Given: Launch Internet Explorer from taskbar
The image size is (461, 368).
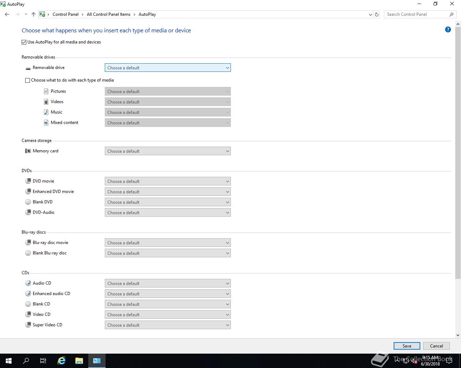Looking at the screenshot, I should click(x=62, y=361).
